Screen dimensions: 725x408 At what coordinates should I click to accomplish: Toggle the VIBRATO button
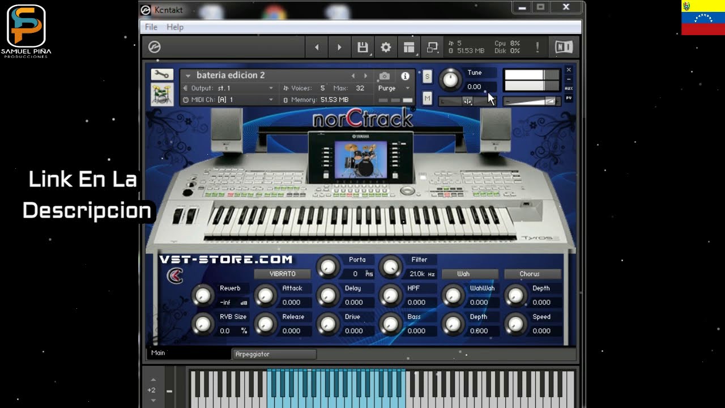point(283,274)
